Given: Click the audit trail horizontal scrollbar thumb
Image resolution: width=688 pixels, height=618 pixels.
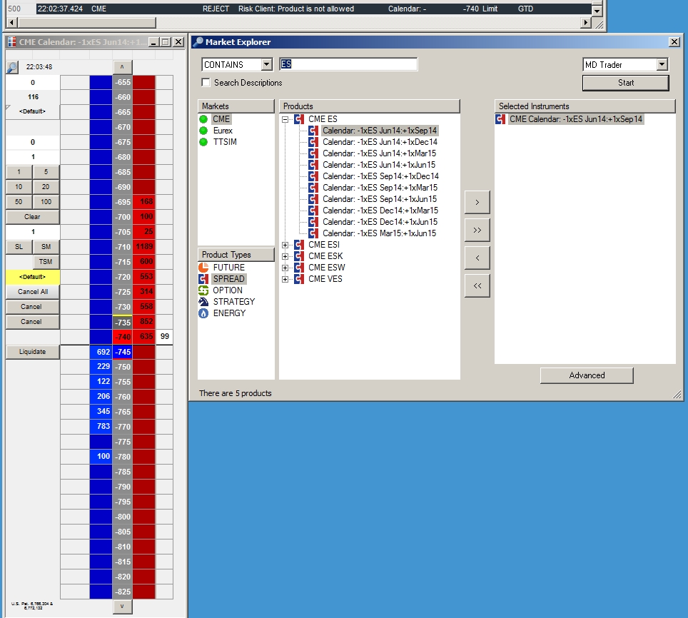Looking at the screenshot, I should click(87, 22).
